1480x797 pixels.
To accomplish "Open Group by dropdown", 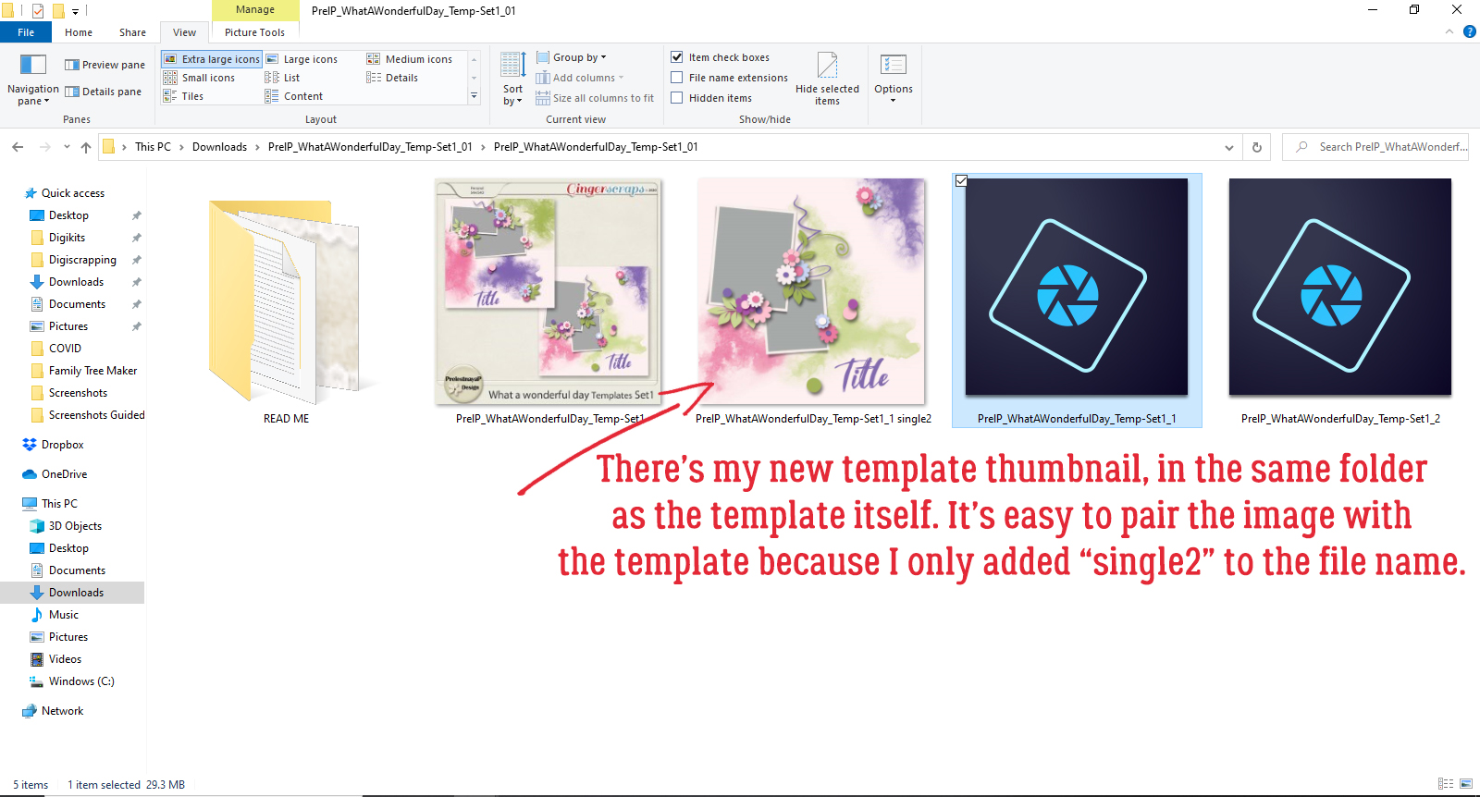I will tap(572, 57).
